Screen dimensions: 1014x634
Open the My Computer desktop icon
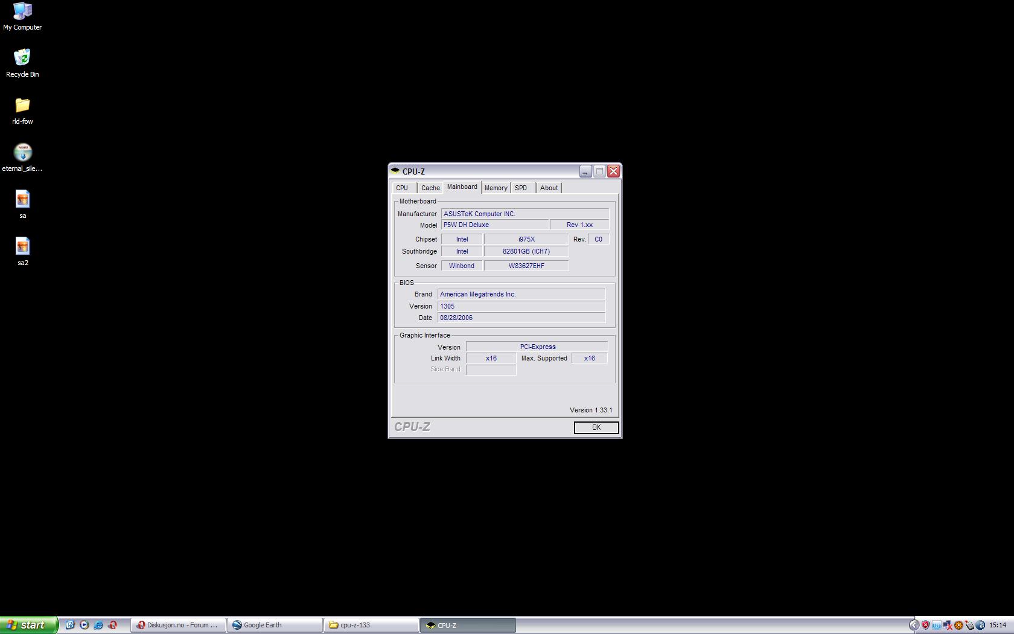coord(22,16)
